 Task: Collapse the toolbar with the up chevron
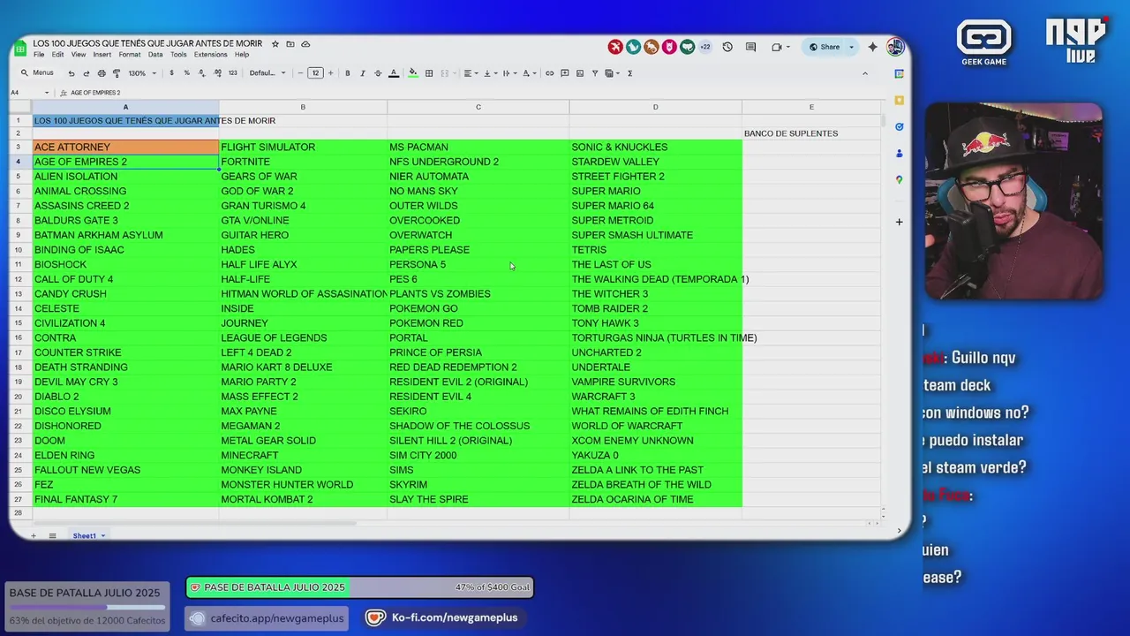pos(865,73)
